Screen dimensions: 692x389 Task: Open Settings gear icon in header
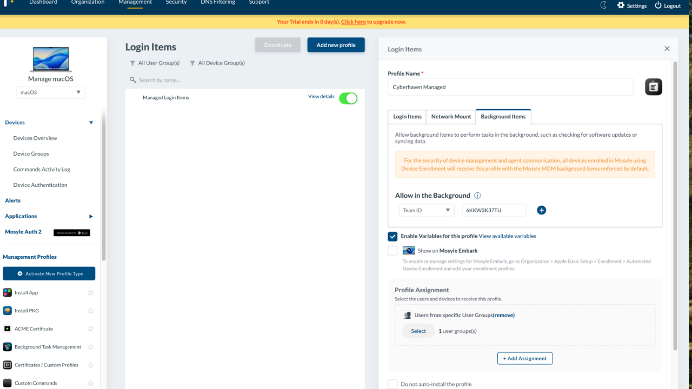pyautogui.click(x=621, y=5)
